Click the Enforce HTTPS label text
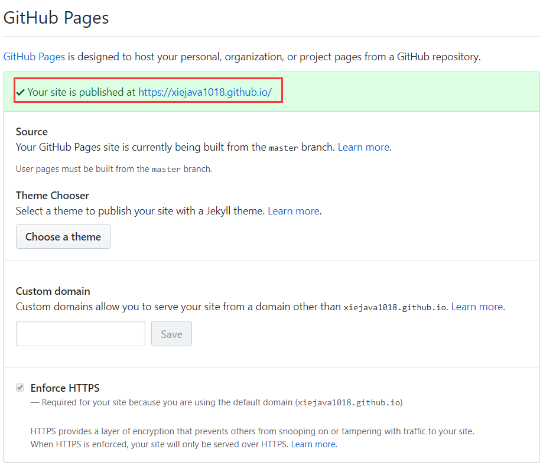Viewport: 543px width, 465px height. (x=65, y=388)
